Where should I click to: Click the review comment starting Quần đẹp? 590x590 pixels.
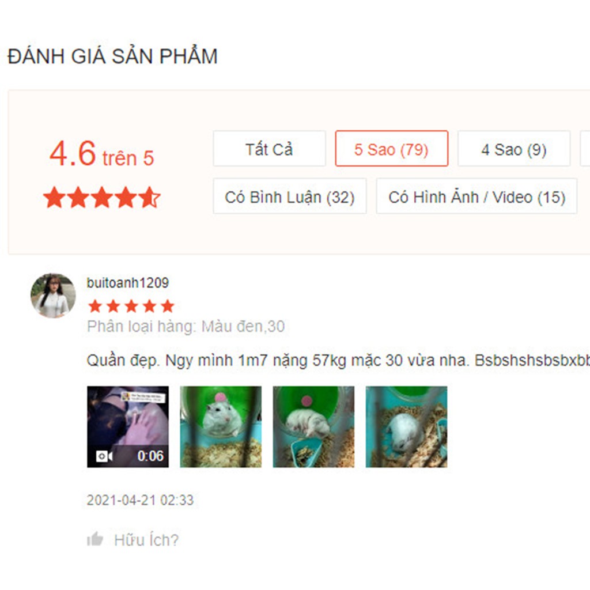pyautogui.click(x=338, y=361)
